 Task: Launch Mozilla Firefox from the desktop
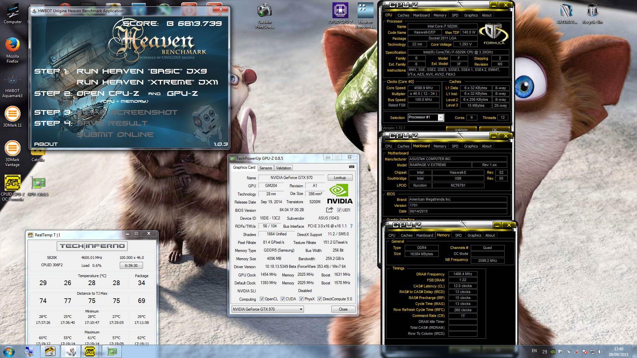(13, 50)
